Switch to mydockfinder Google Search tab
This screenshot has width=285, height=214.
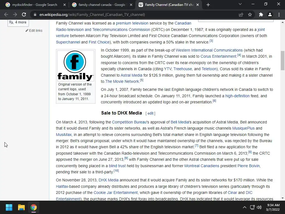pos(35,5)
